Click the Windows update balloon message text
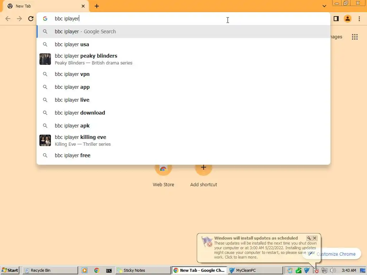The image size is (367, 275). pyautogui.click(x=265, y=250)
